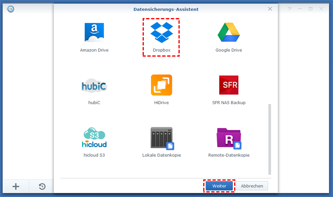Click the 'hubiC' label text
The image size is (333, 197).
click(94, 103)
